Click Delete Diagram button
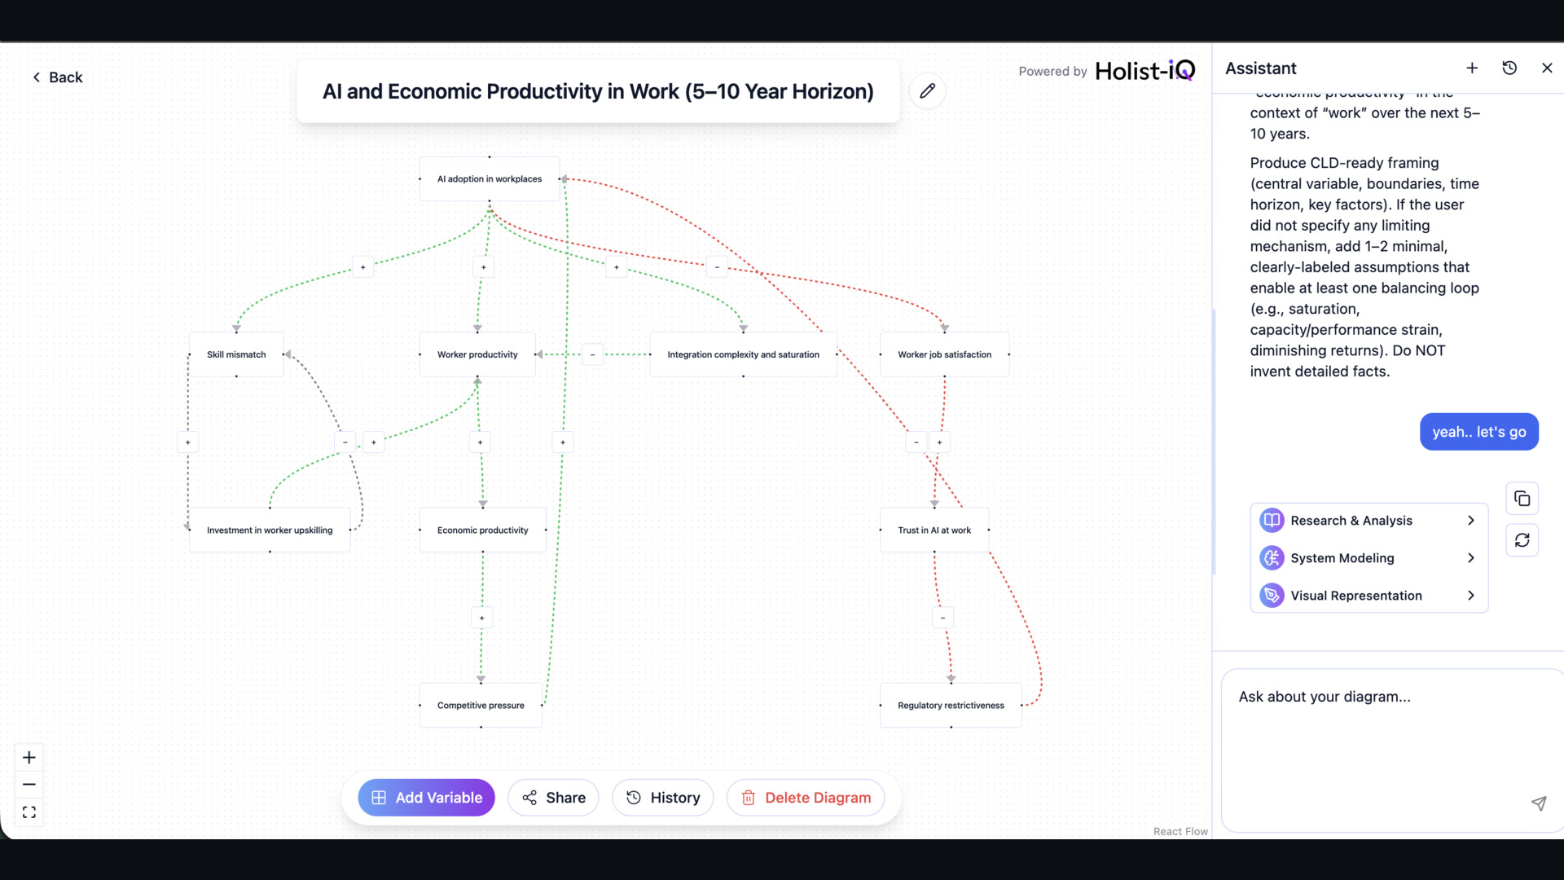The height and width of the screenshot is (880, 1564). (805, 798)
